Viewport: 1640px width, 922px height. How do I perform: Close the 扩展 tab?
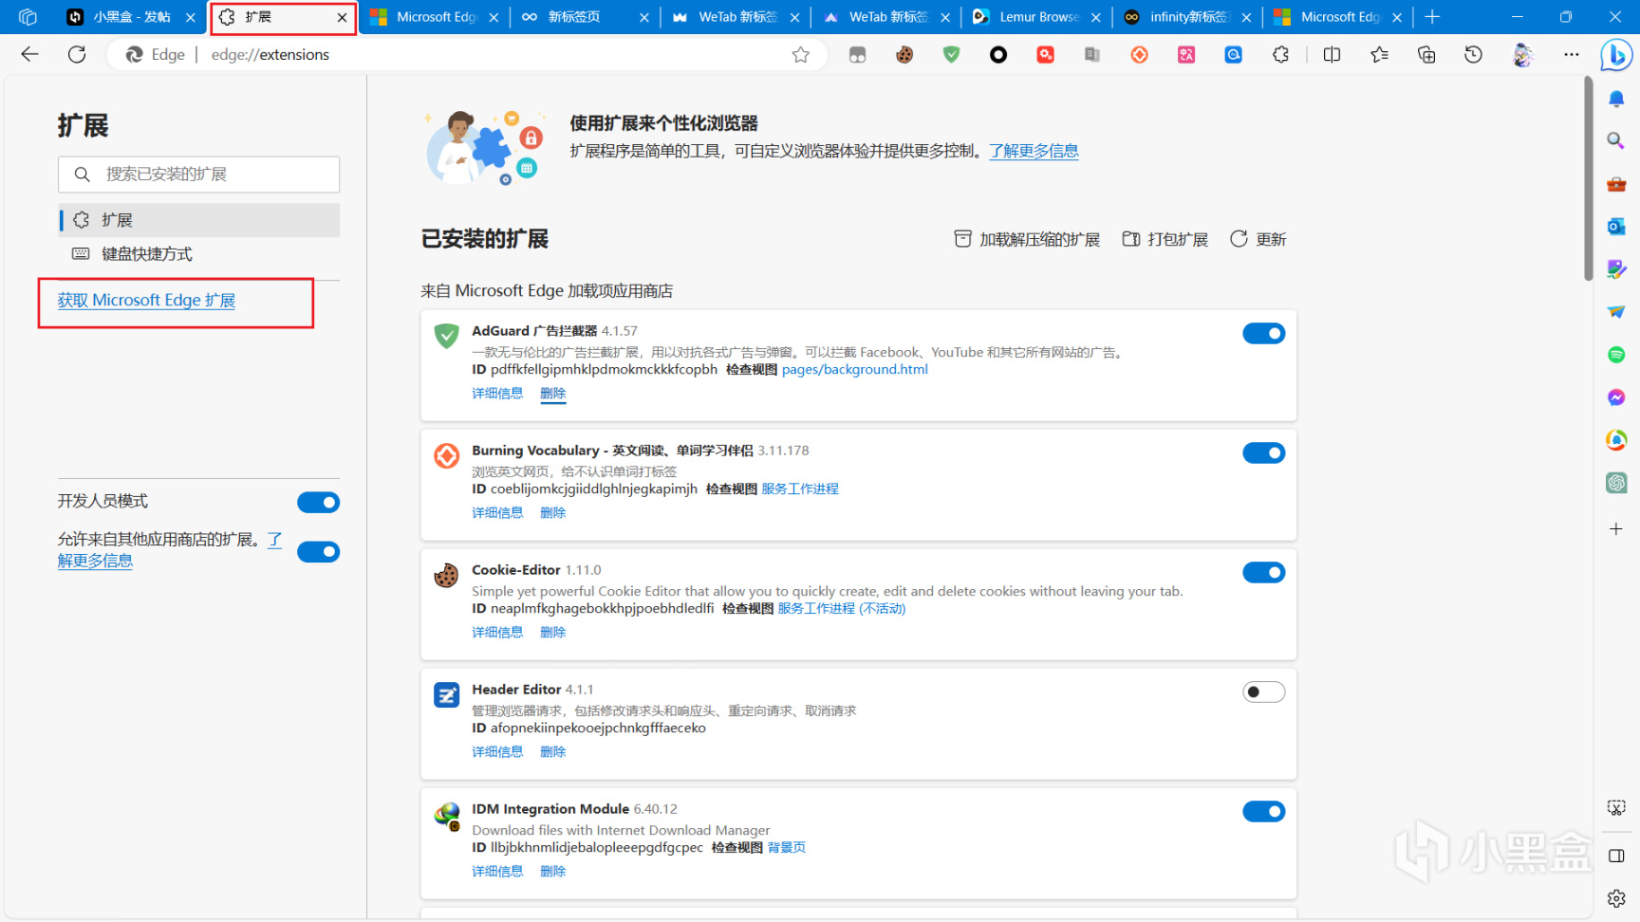[x=342, y=17]
